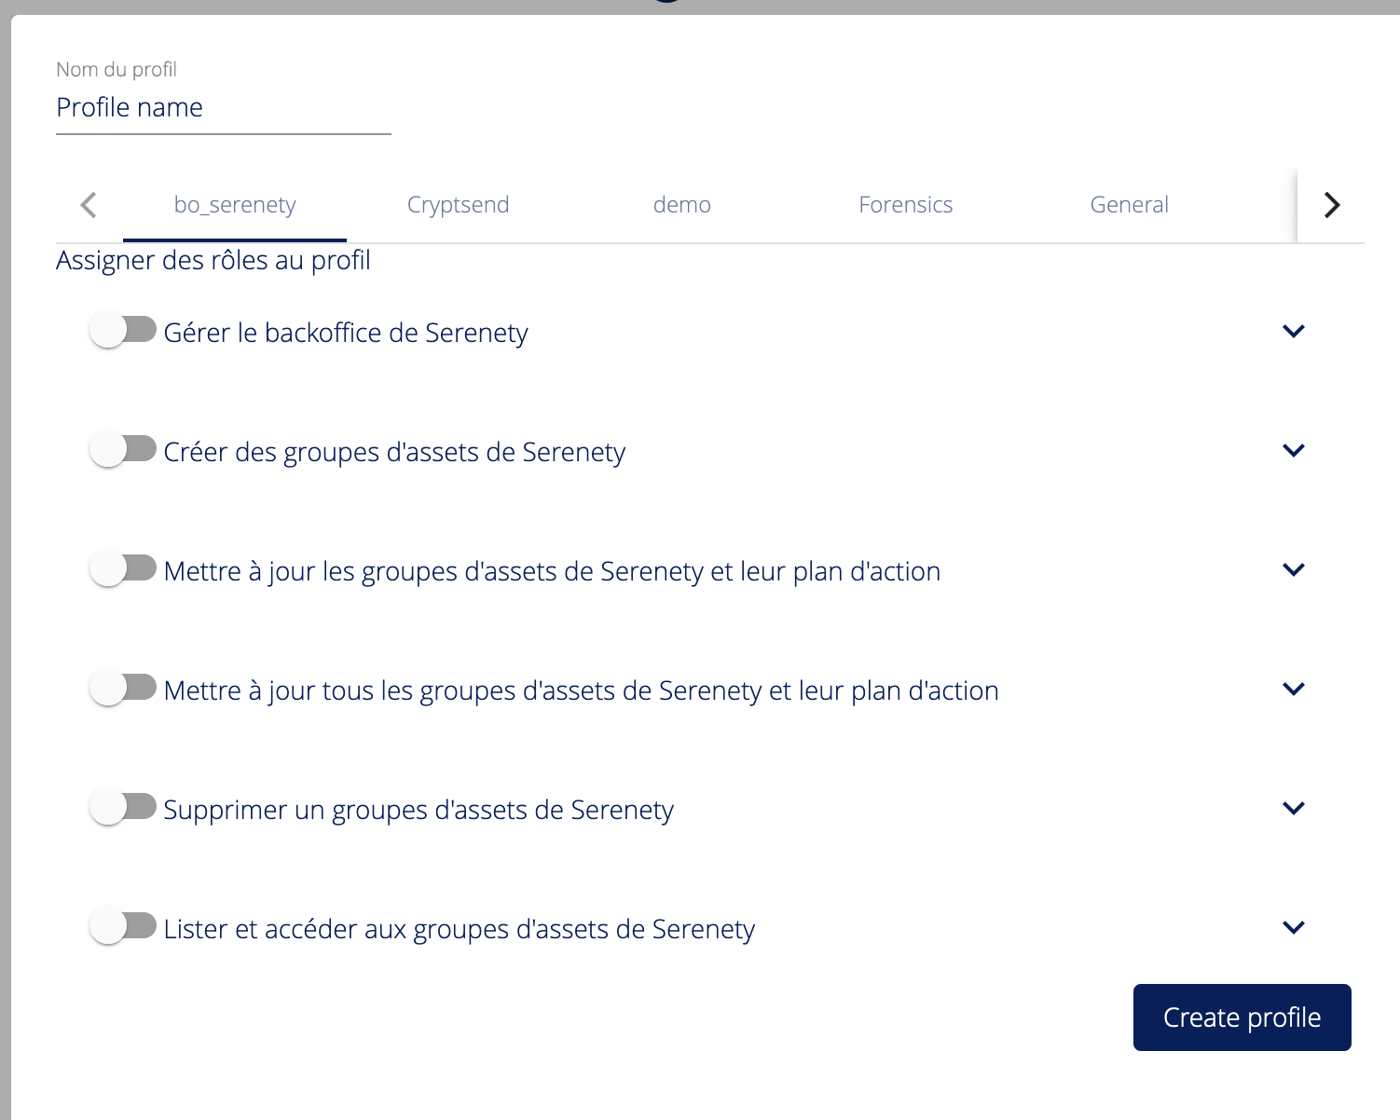Expand Gérer le backoffice de Serenety details
Viewport: 1400px width, 1120px height.
coord(1293,331)
